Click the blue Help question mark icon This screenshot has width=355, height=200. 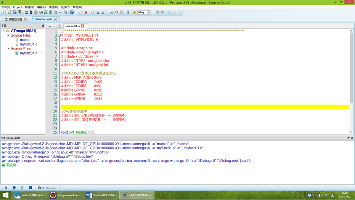click(x=72, y=13)
